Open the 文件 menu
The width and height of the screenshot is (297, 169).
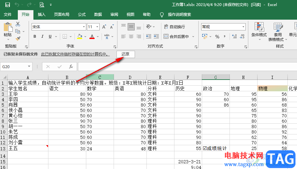point(8,15)
